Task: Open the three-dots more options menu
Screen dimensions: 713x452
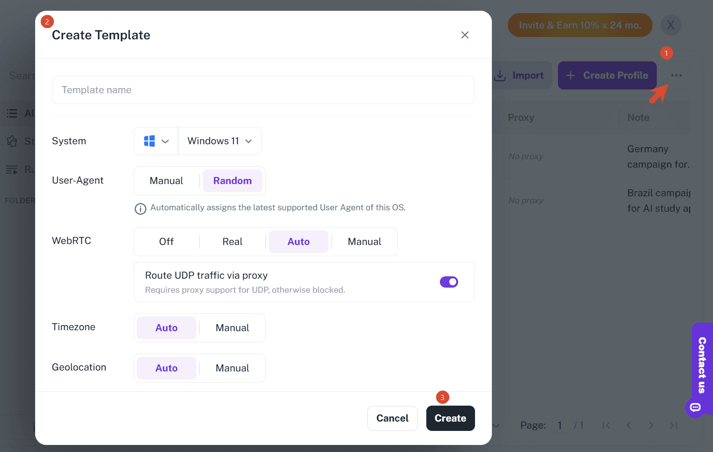Action: [x=676, y=75]
